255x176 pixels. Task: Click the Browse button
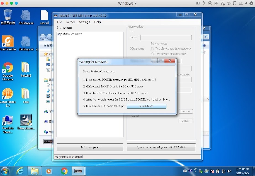[186, 111]
